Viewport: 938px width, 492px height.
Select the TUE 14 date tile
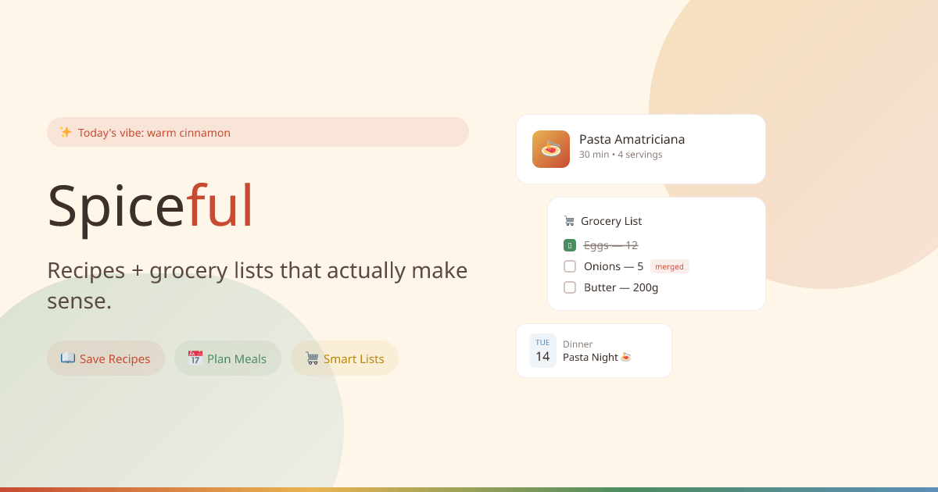point(542,350)
